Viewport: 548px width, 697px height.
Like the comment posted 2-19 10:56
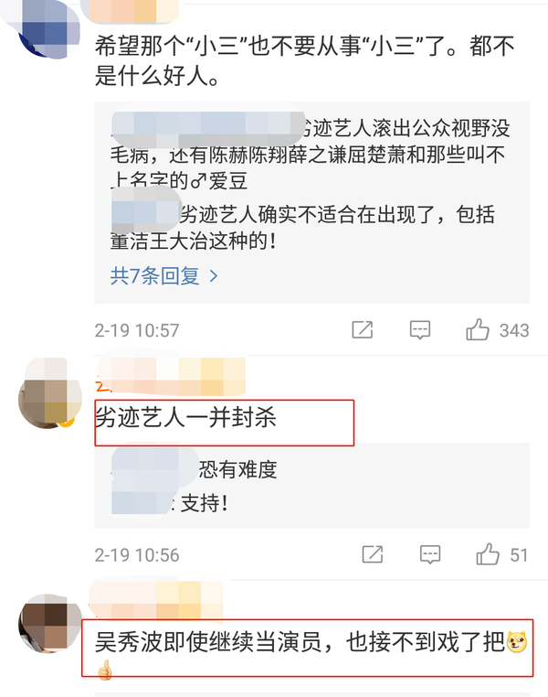(x=488, y=554)
